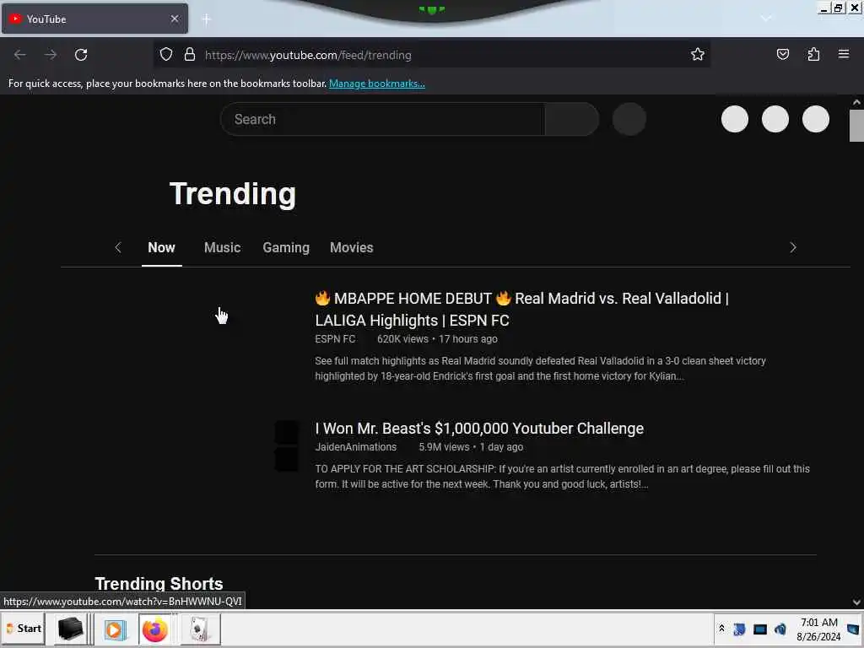864x648 pixels.
Task: Click the browser forward arrow
Action: (x=51, y=55)
